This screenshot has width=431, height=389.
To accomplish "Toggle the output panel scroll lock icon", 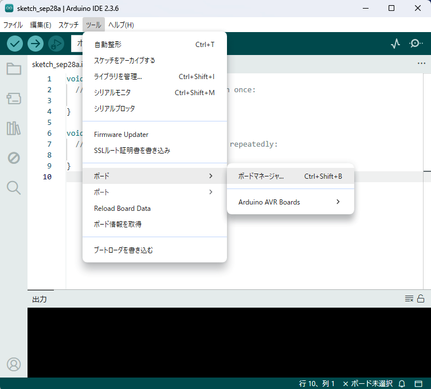I will pos(421,298).
